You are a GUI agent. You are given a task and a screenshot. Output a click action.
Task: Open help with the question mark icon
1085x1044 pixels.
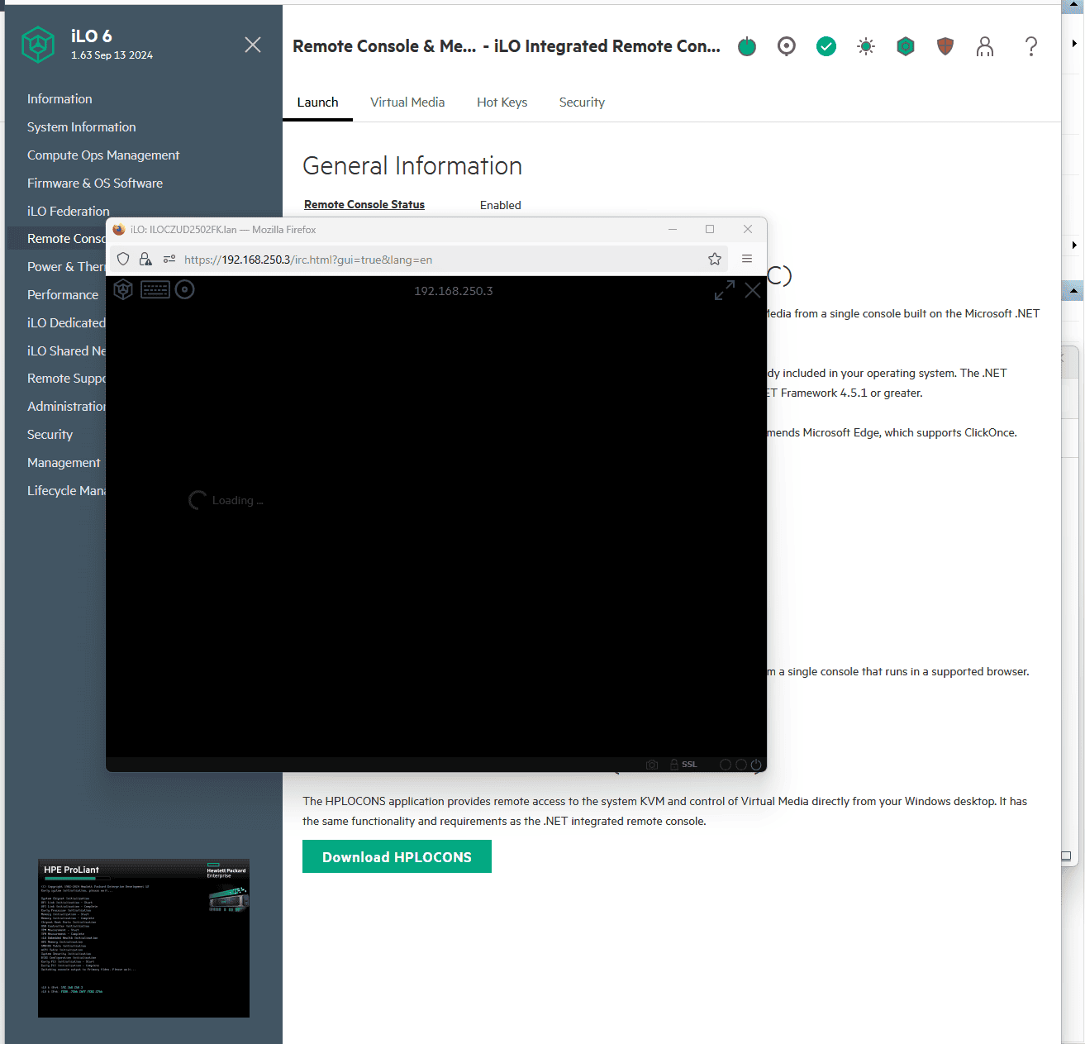[1031, 46]
